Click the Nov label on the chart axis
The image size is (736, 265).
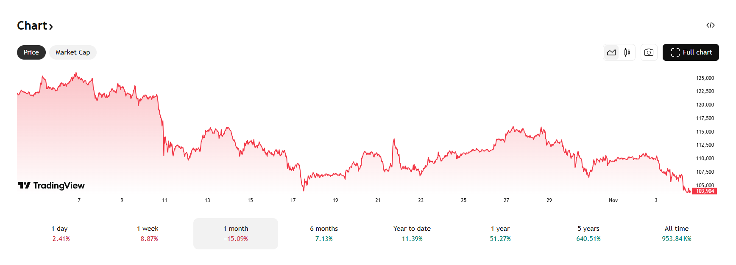[613, 200]
